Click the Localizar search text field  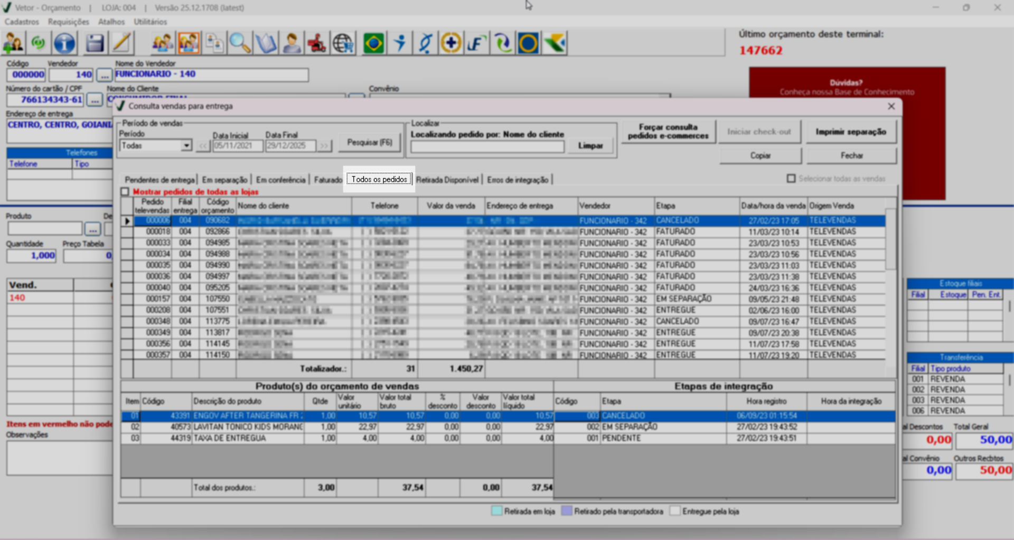[487, 146]
